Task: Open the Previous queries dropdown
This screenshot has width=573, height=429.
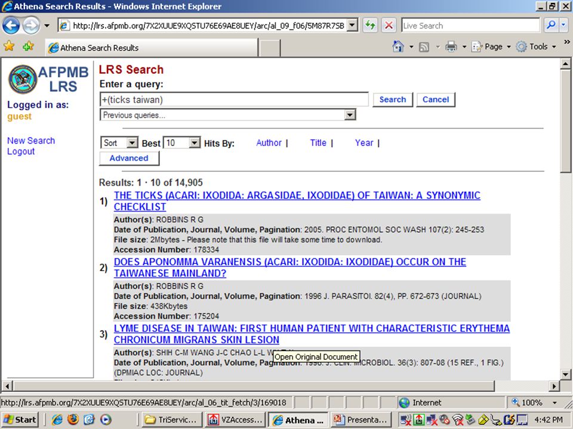Action: (x=227, y=115)
